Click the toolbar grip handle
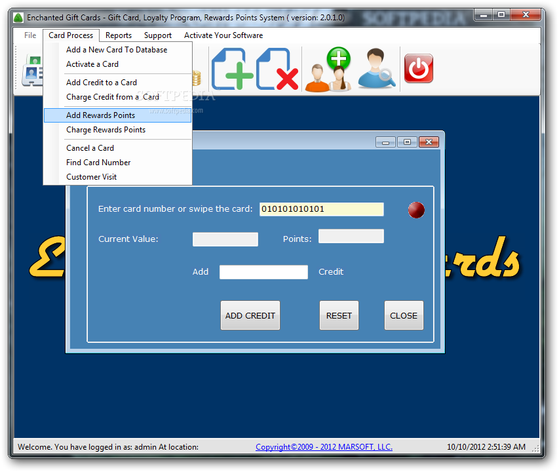Viewport: 559px width, 472px height. coord(16,68)
